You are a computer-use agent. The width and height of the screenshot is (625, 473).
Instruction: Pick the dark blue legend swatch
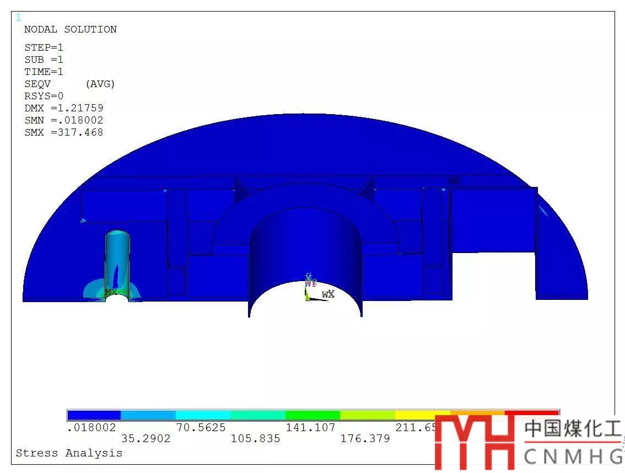tap(94, 415)
